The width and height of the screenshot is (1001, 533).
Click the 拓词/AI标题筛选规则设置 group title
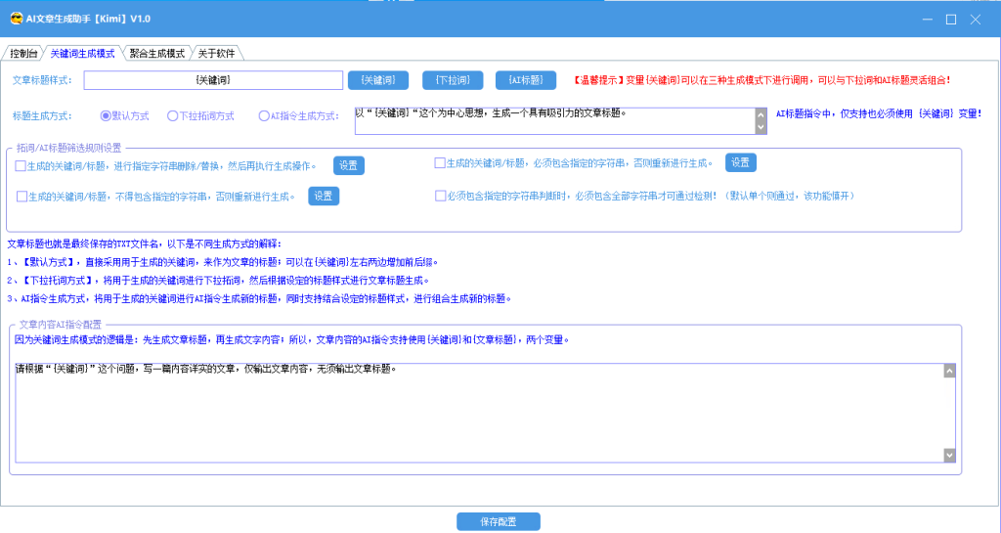(69, 148)
